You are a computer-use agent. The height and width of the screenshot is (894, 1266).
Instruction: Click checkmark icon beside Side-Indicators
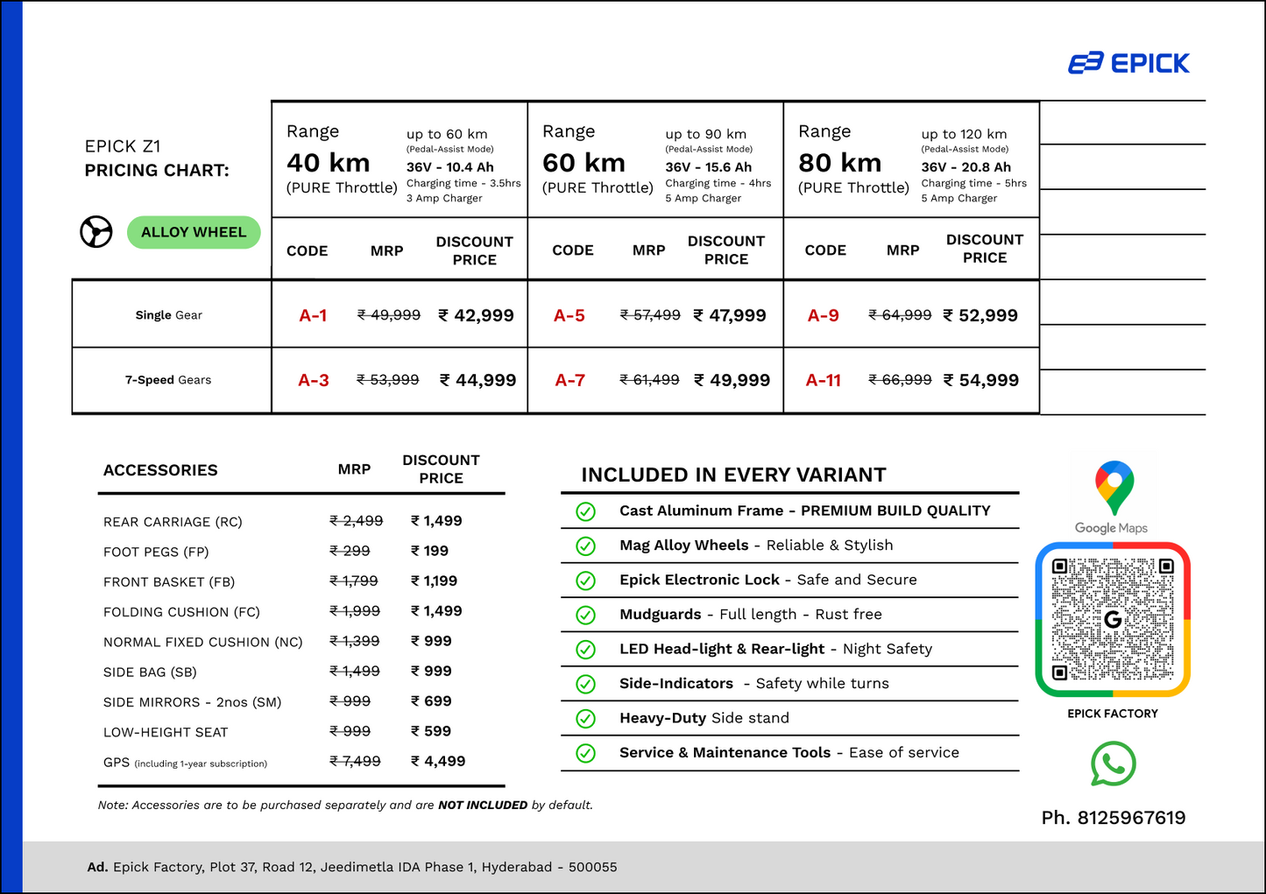[586, 684]
